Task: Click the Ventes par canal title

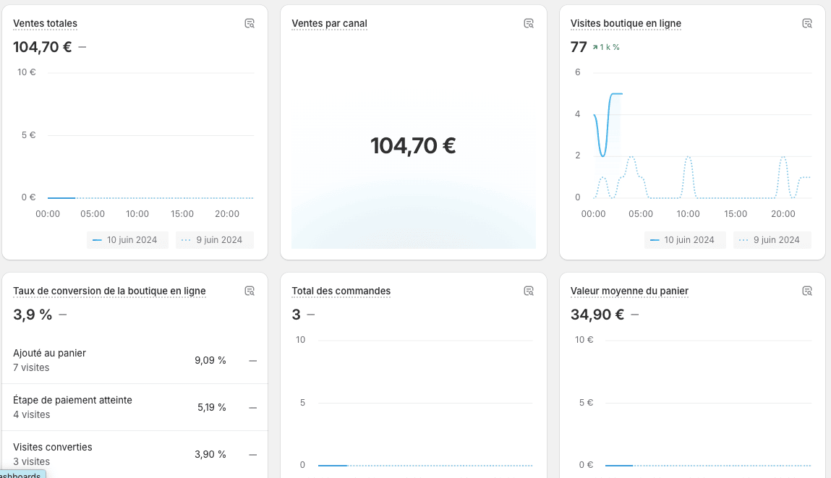Action: tap(329, 23)
